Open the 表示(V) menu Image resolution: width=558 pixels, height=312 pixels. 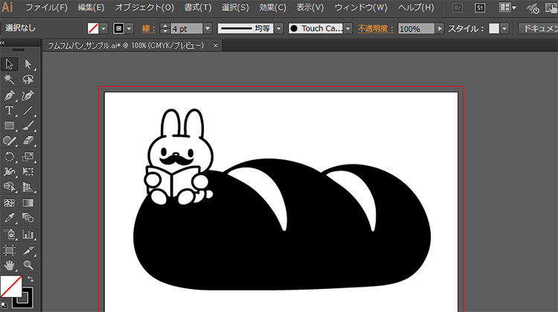pos(310,7)
